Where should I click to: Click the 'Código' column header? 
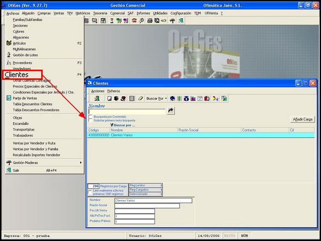pos(99,130)
